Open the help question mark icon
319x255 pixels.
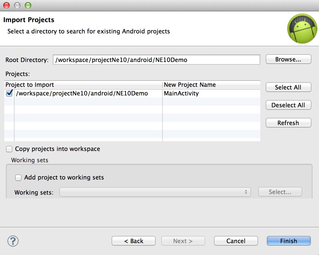click(13, 241)
